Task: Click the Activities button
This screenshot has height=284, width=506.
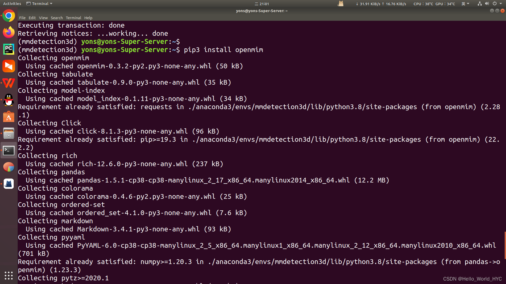Action: point(12,4)
